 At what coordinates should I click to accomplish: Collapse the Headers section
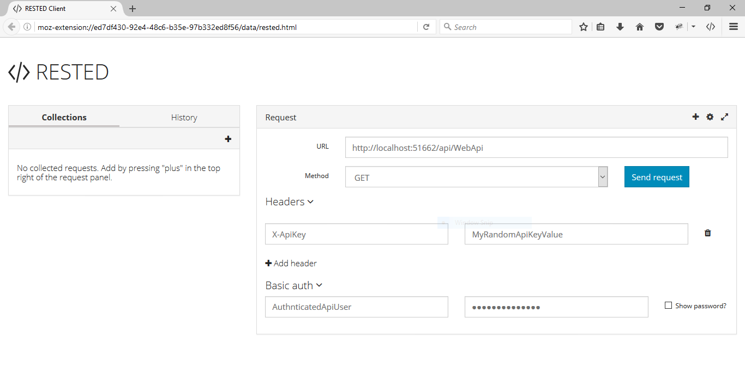click(x=290, y=201)
